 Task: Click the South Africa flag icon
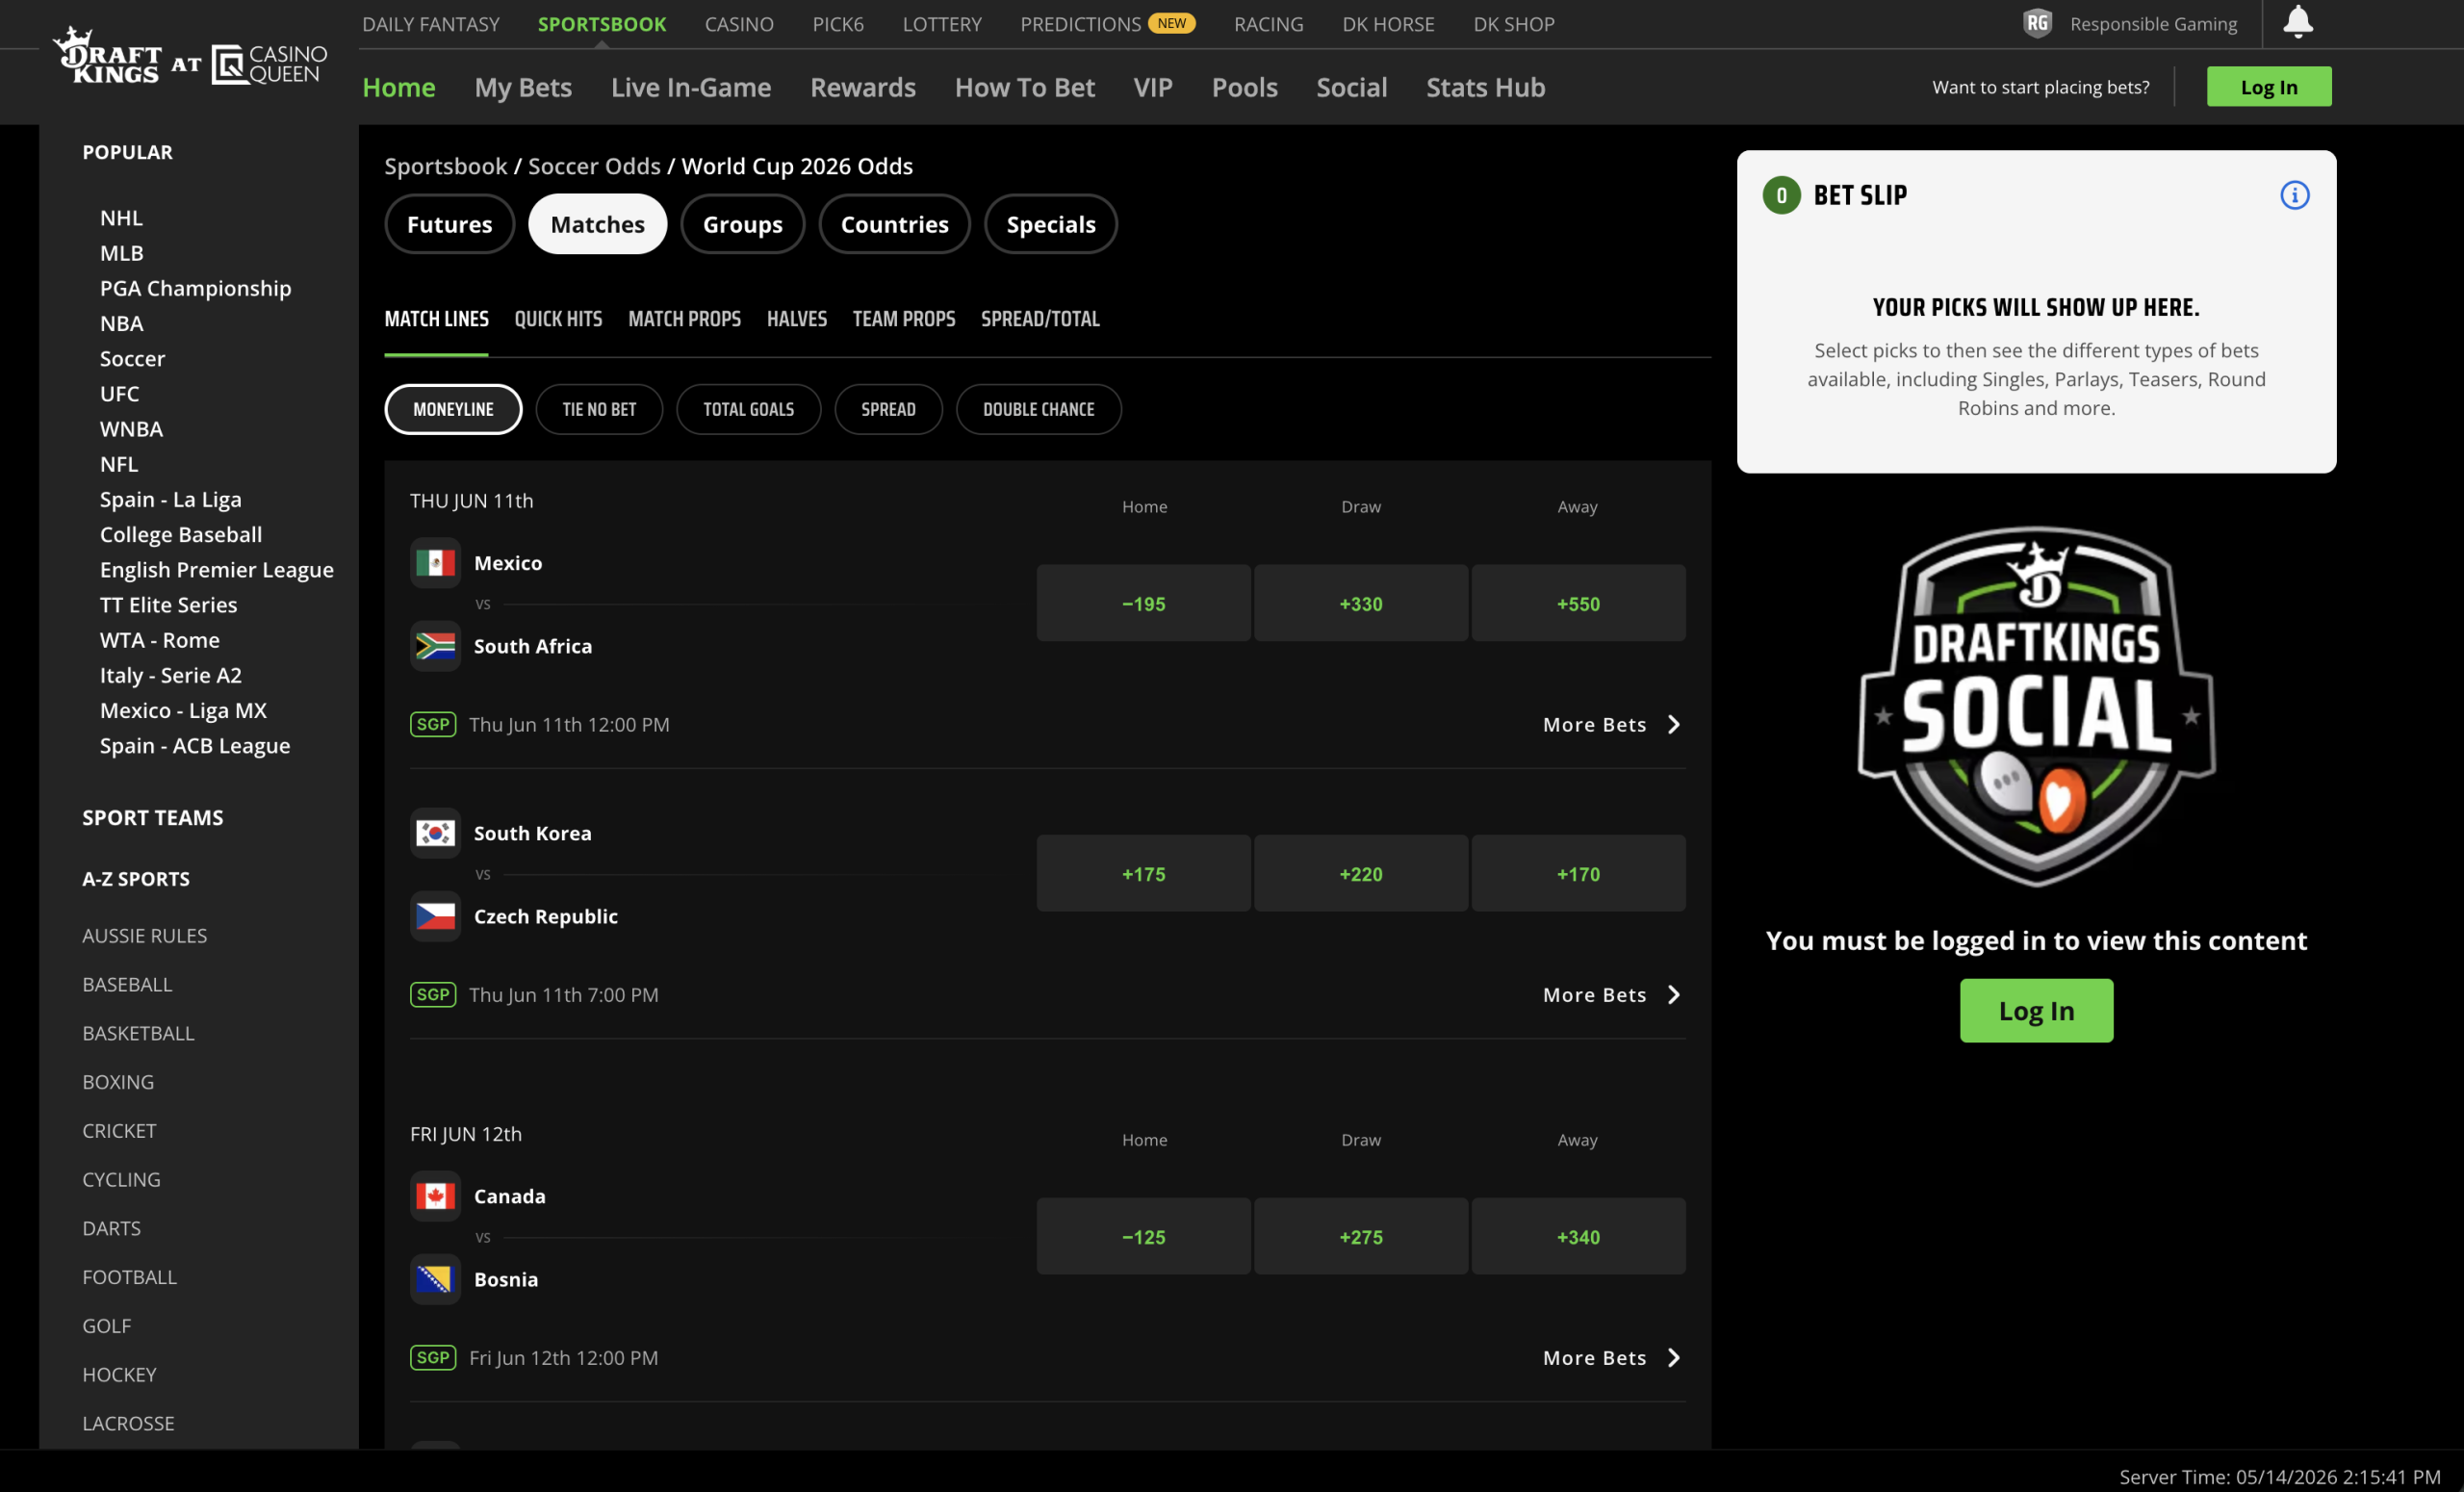pyautogui.click(x=435, y=646)
